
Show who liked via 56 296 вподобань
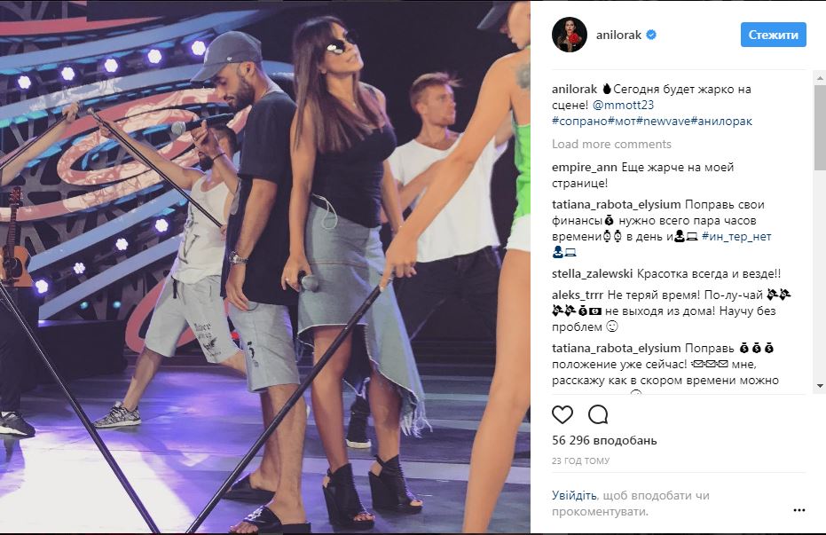point(604,440)
